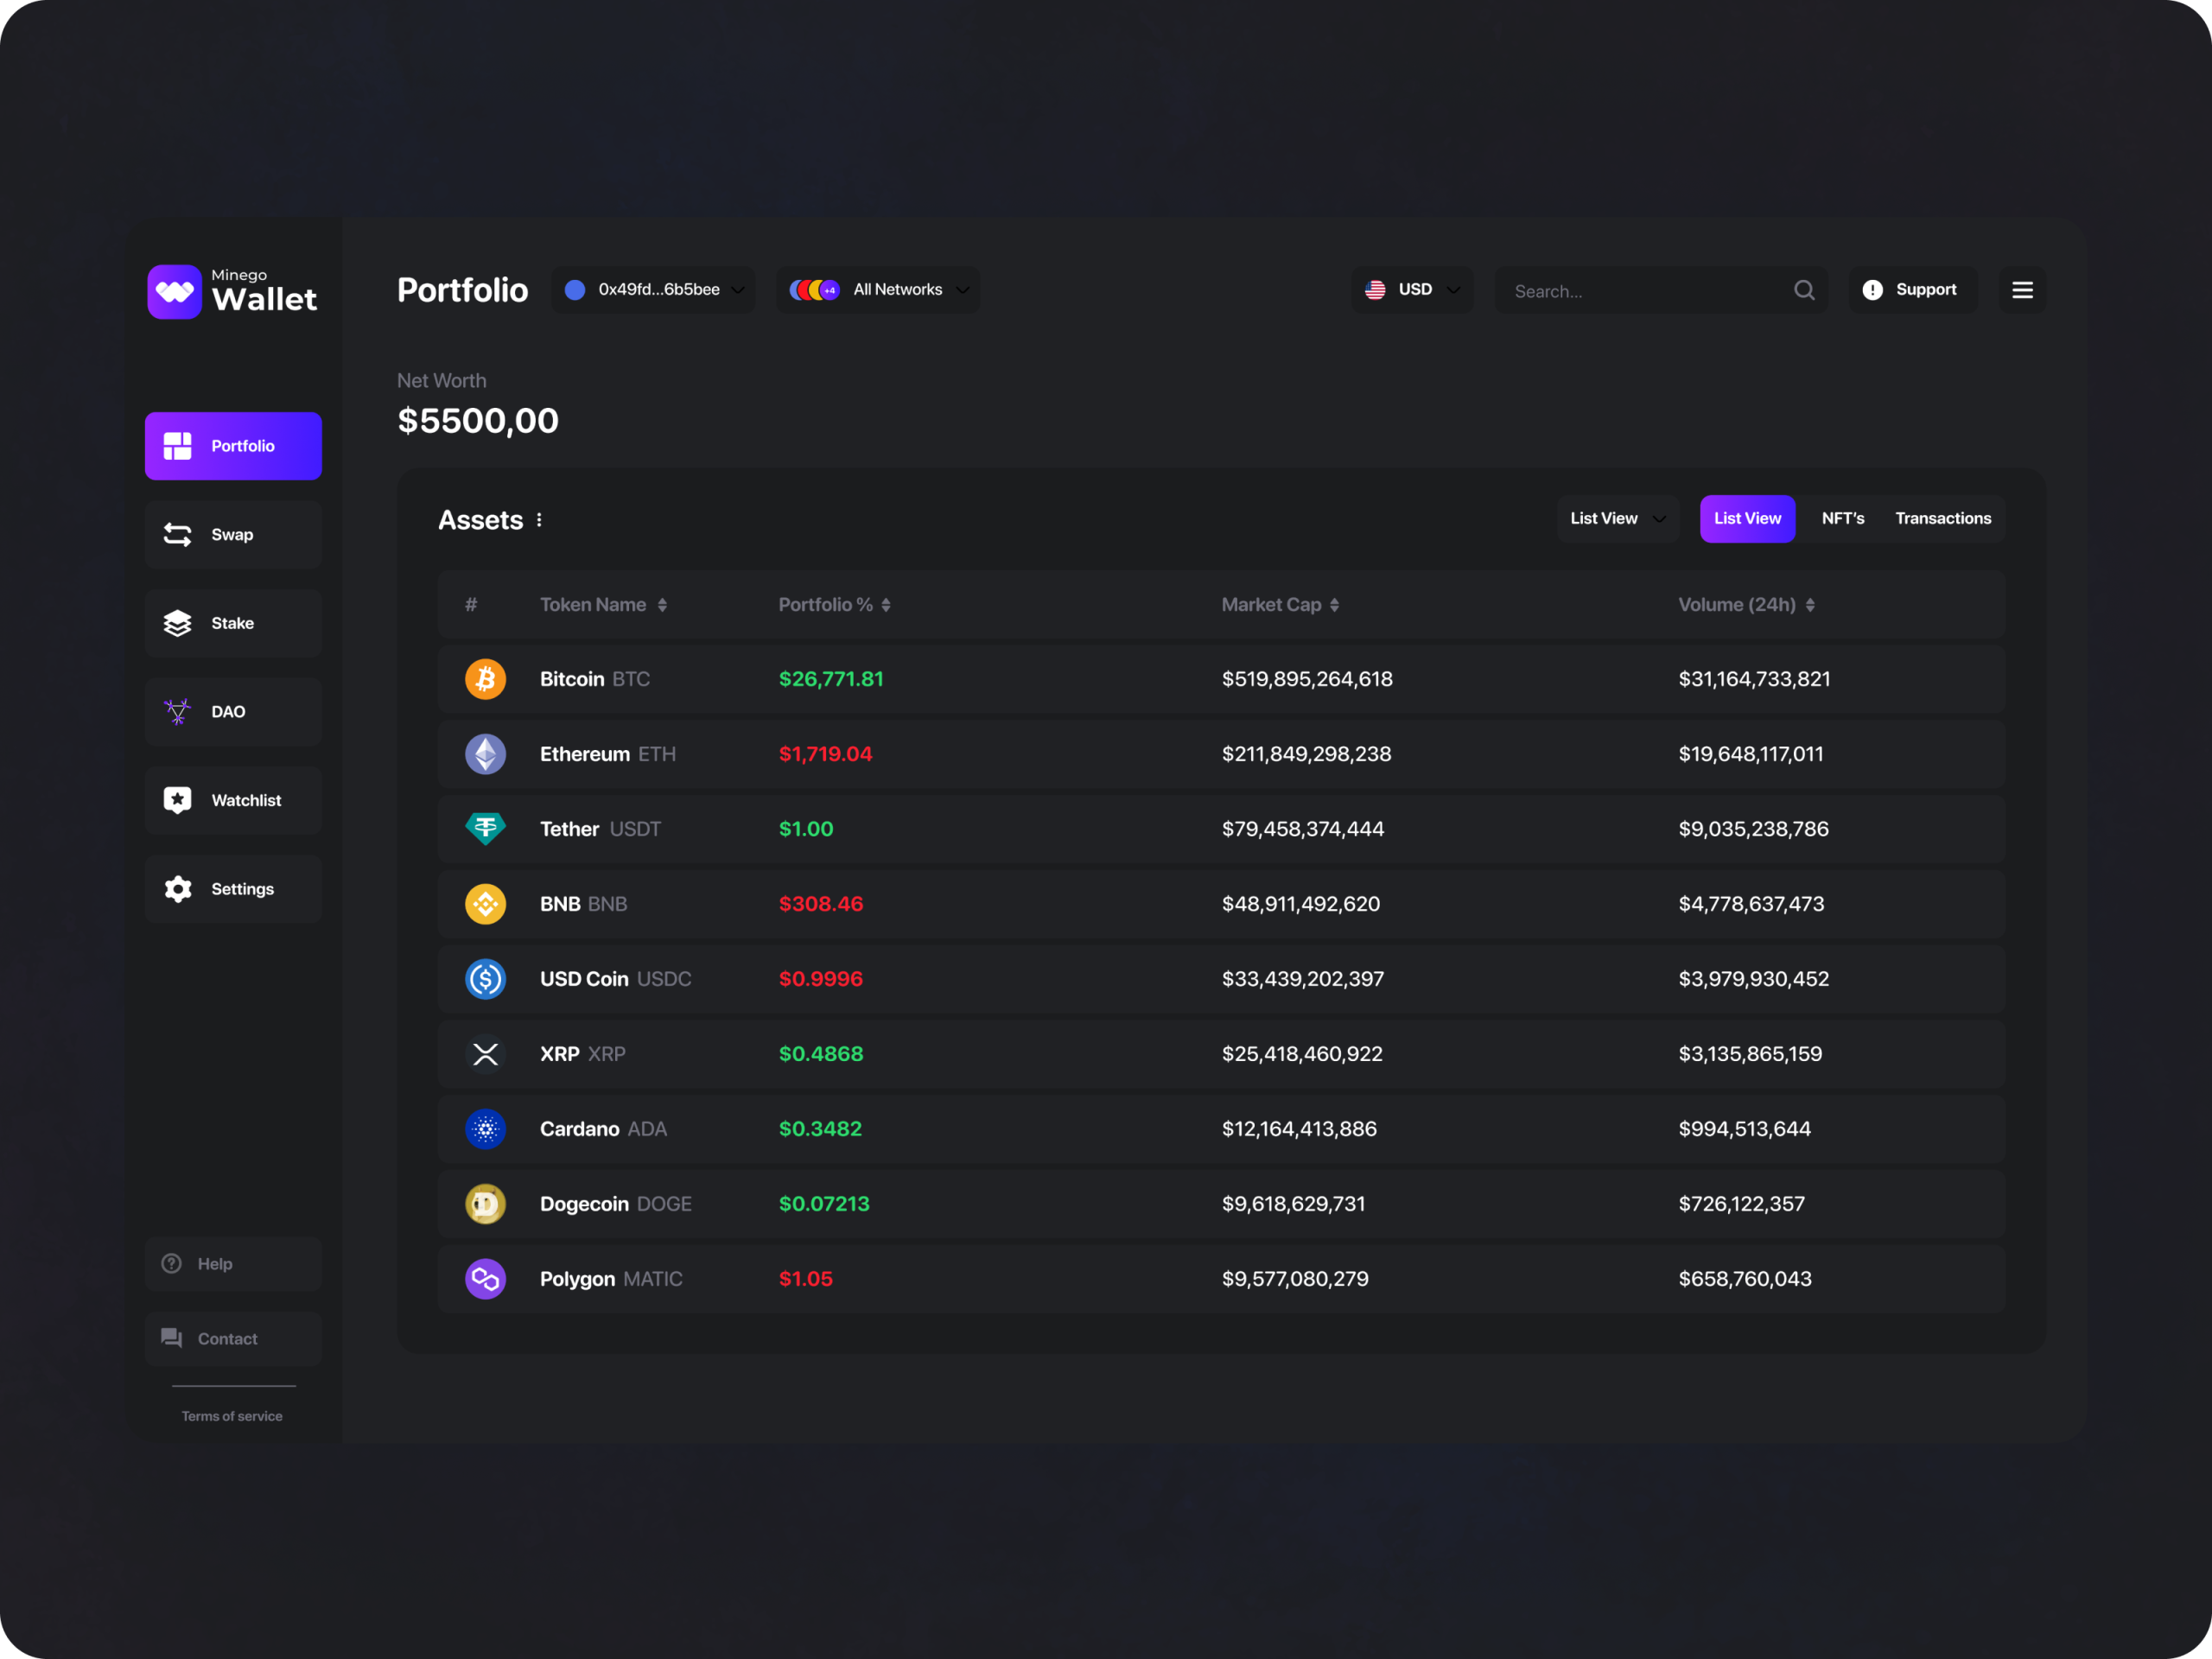Select Ethereum ETH token name

coord(608,754)
